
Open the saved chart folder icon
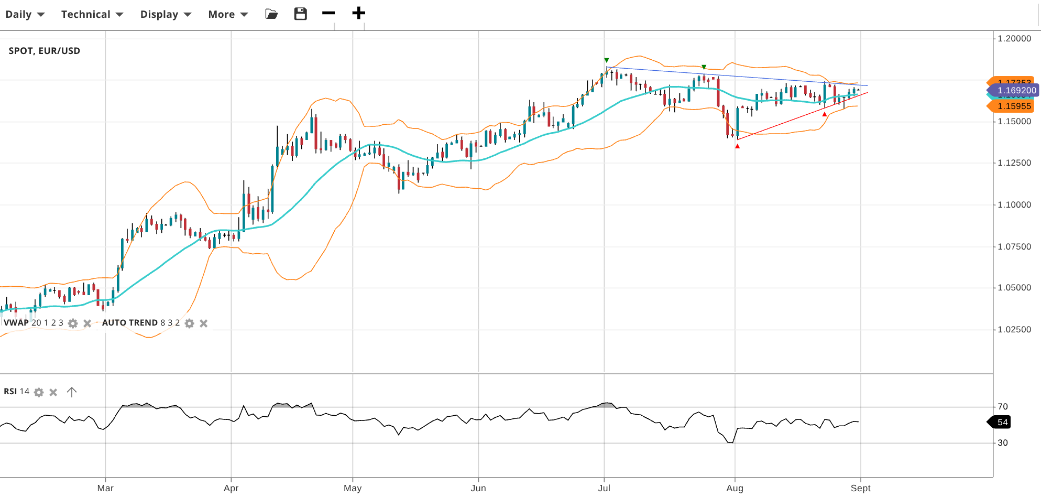(x=271, y=14)
